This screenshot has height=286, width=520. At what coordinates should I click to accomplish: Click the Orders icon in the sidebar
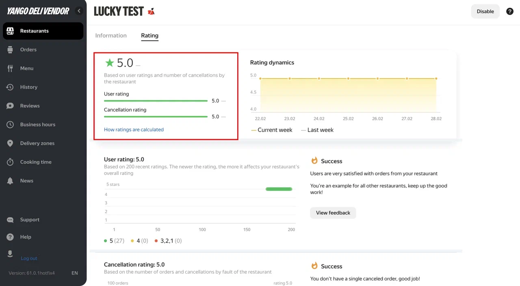[x=11, y=49]
